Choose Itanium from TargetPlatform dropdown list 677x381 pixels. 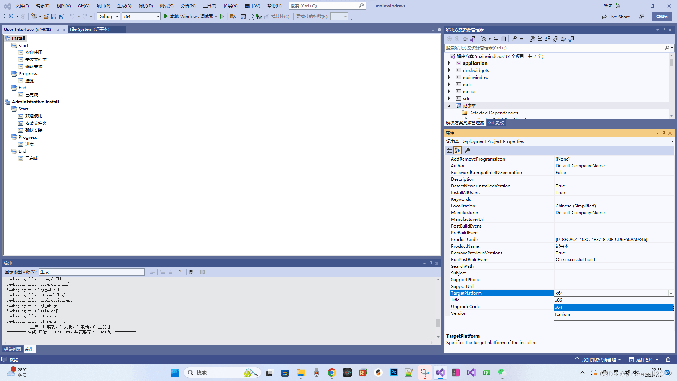[x=562, y=314]
